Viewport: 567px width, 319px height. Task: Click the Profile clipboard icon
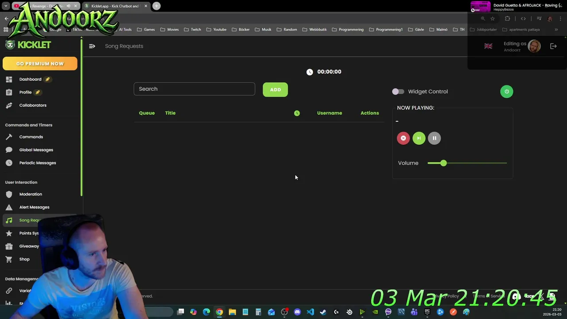(x=9, y=92)
